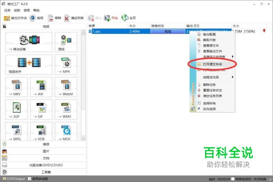
Task: Expand the 音频 audio category panel
Action: 43,144
